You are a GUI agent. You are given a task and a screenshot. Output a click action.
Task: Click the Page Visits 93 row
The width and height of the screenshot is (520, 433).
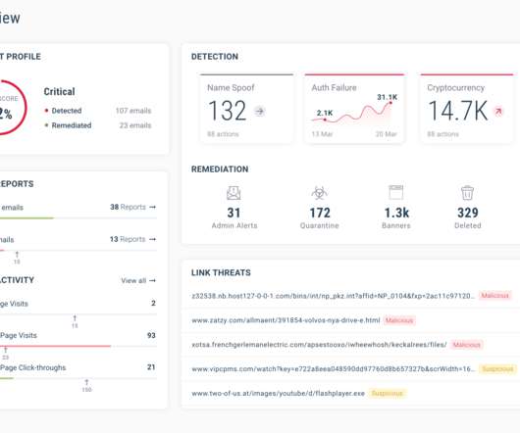tap(78, 335)
